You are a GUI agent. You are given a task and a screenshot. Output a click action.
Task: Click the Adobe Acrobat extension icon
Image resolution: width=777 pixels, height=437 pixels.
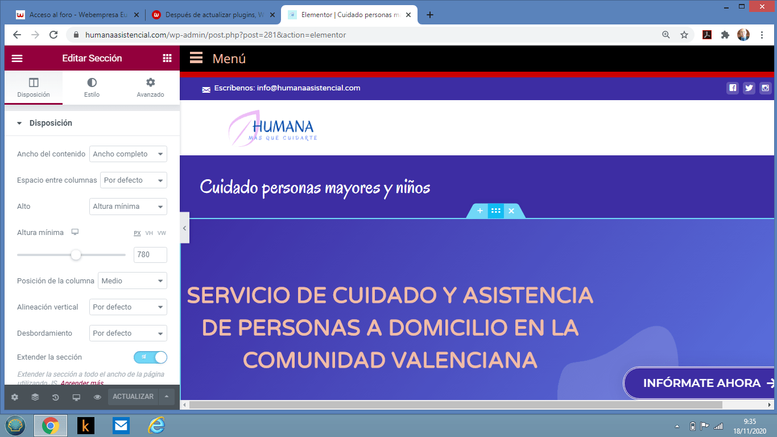tap(707, 35)
